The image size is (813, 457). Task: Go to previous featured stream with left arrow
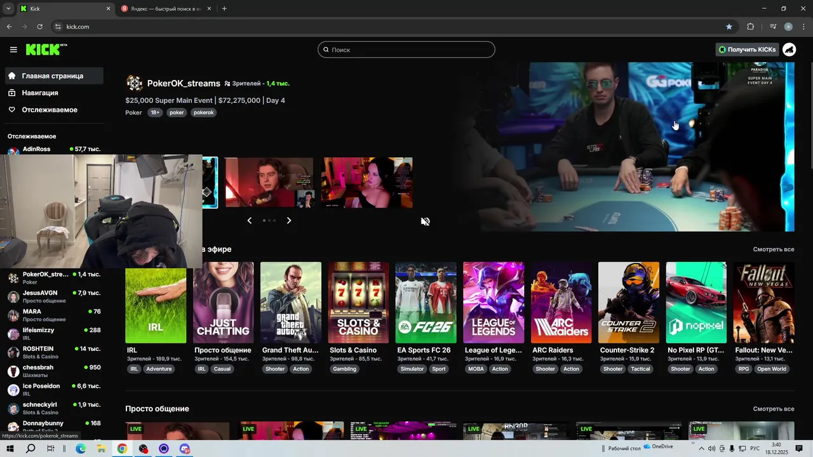tap(249, 220)
